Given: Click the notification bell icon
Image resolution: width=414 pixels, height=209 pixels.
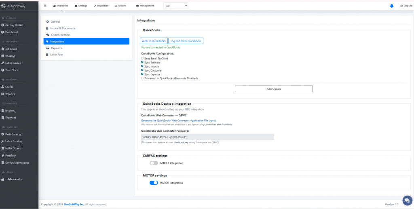Looking at the screenshot, I should coord(391,6).
